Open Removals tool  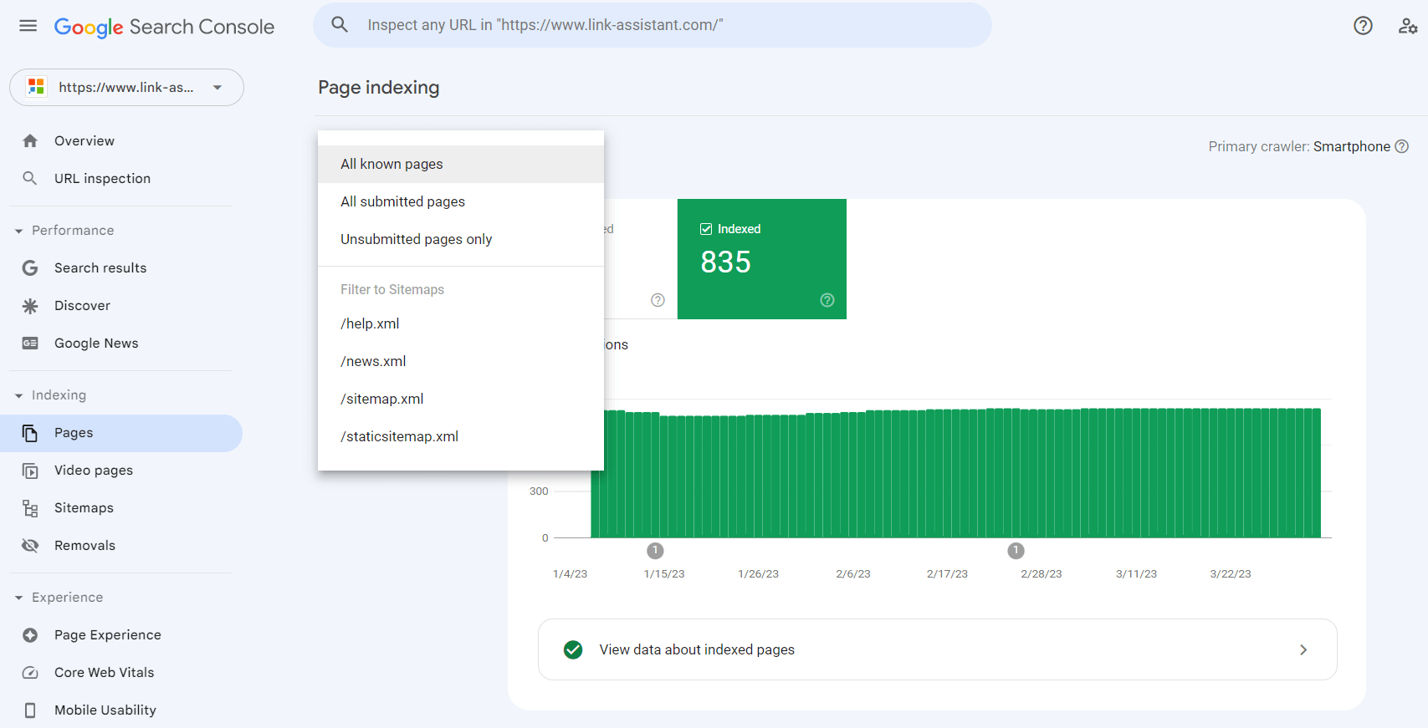(x=121, y=546)
